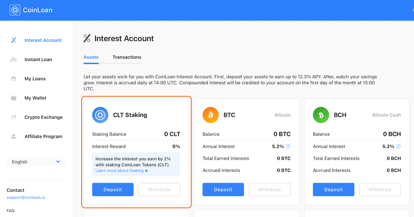Open Interest Account percent icon in sidebar

14,40
